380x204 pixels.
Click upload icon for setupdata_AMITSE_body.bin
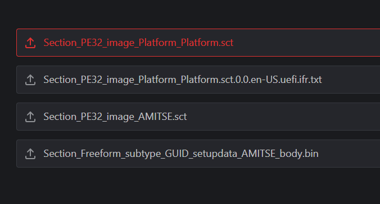click(x=30, y=154)
